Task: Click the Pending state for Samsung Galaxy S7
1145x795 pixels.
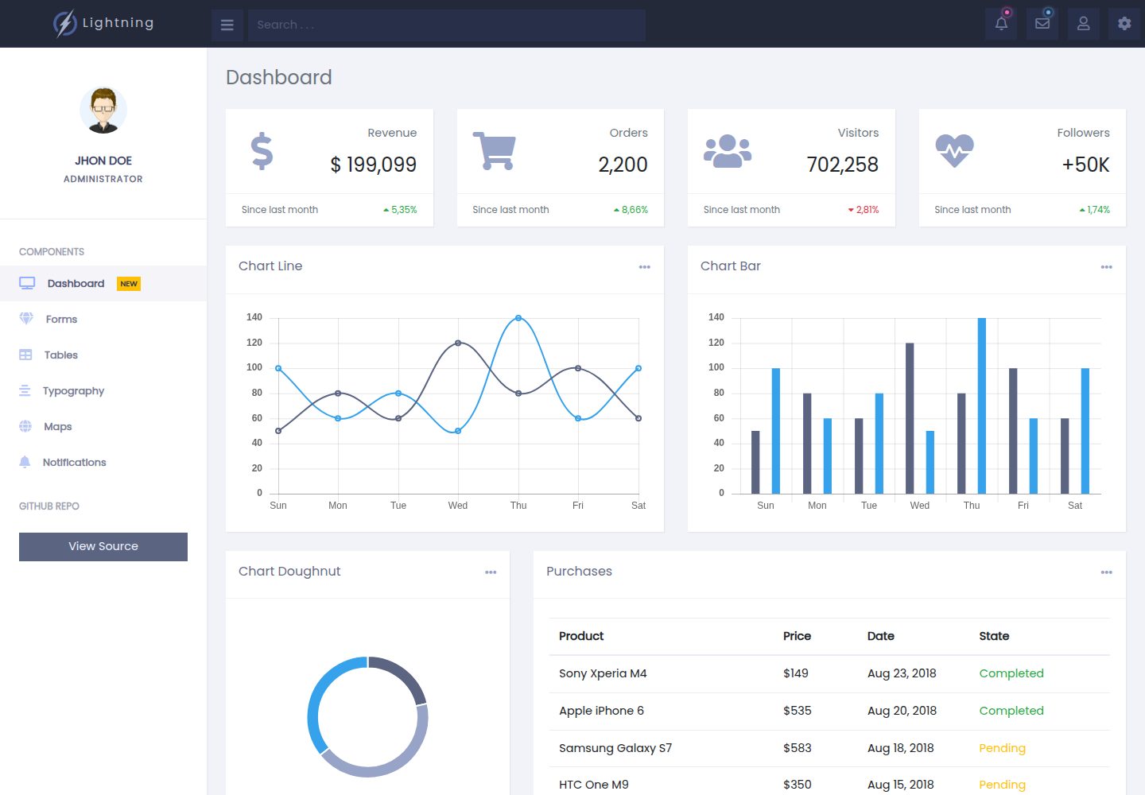Action: (1002, 748)
